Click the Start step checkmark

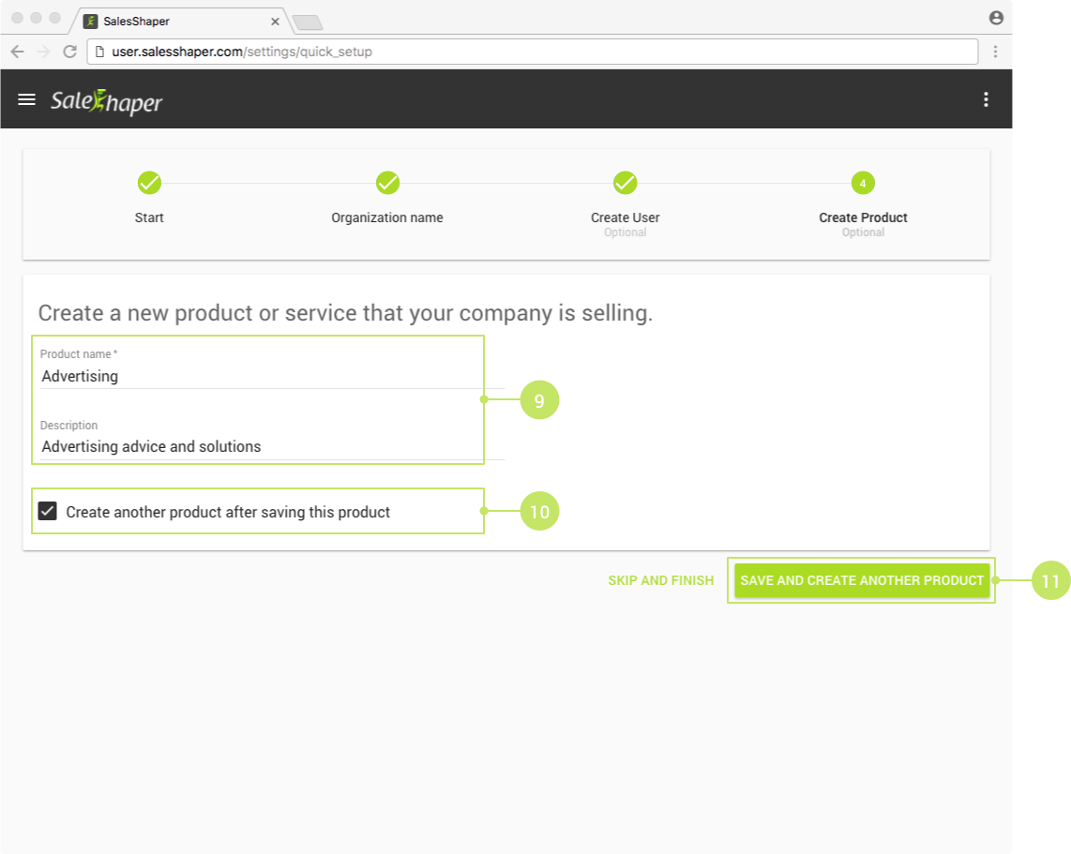pos(149,183)
